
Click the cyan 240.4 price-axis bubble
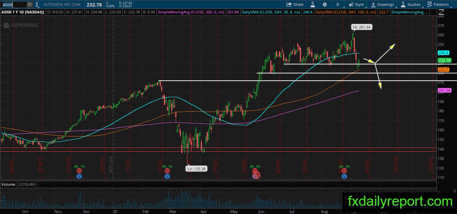[443, 53]
